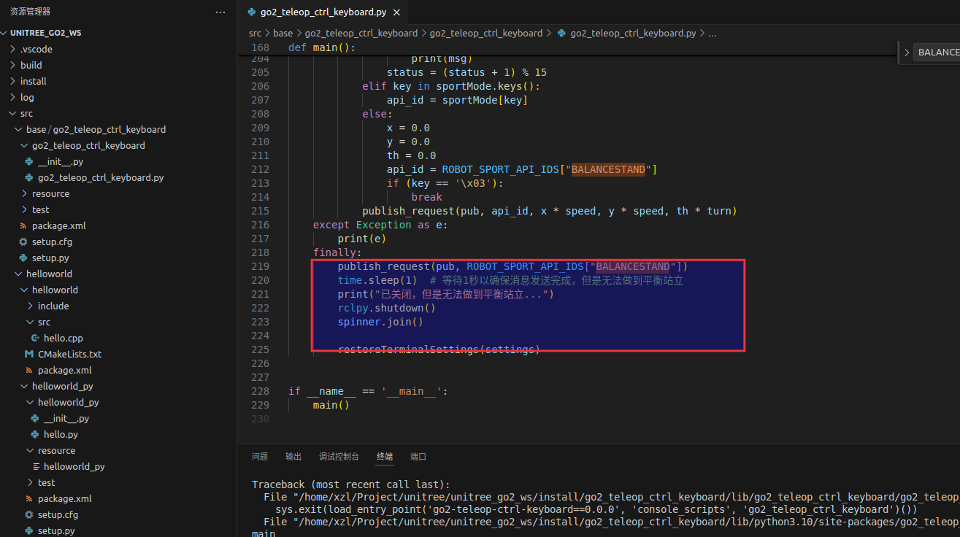Switch to the 输出 panel tab
This screenshot has width=960, height=537.
[293, 457]
